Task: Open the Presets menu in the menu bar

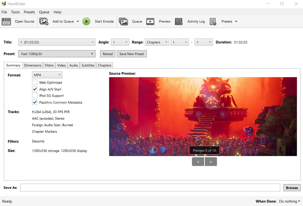Action: [x=29, y=12]
